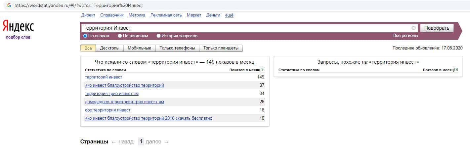Open the 'территорий инвест' query link
The width and height of the screenshot is (470, 152).
pyautogui.click(x=104, y=77)
